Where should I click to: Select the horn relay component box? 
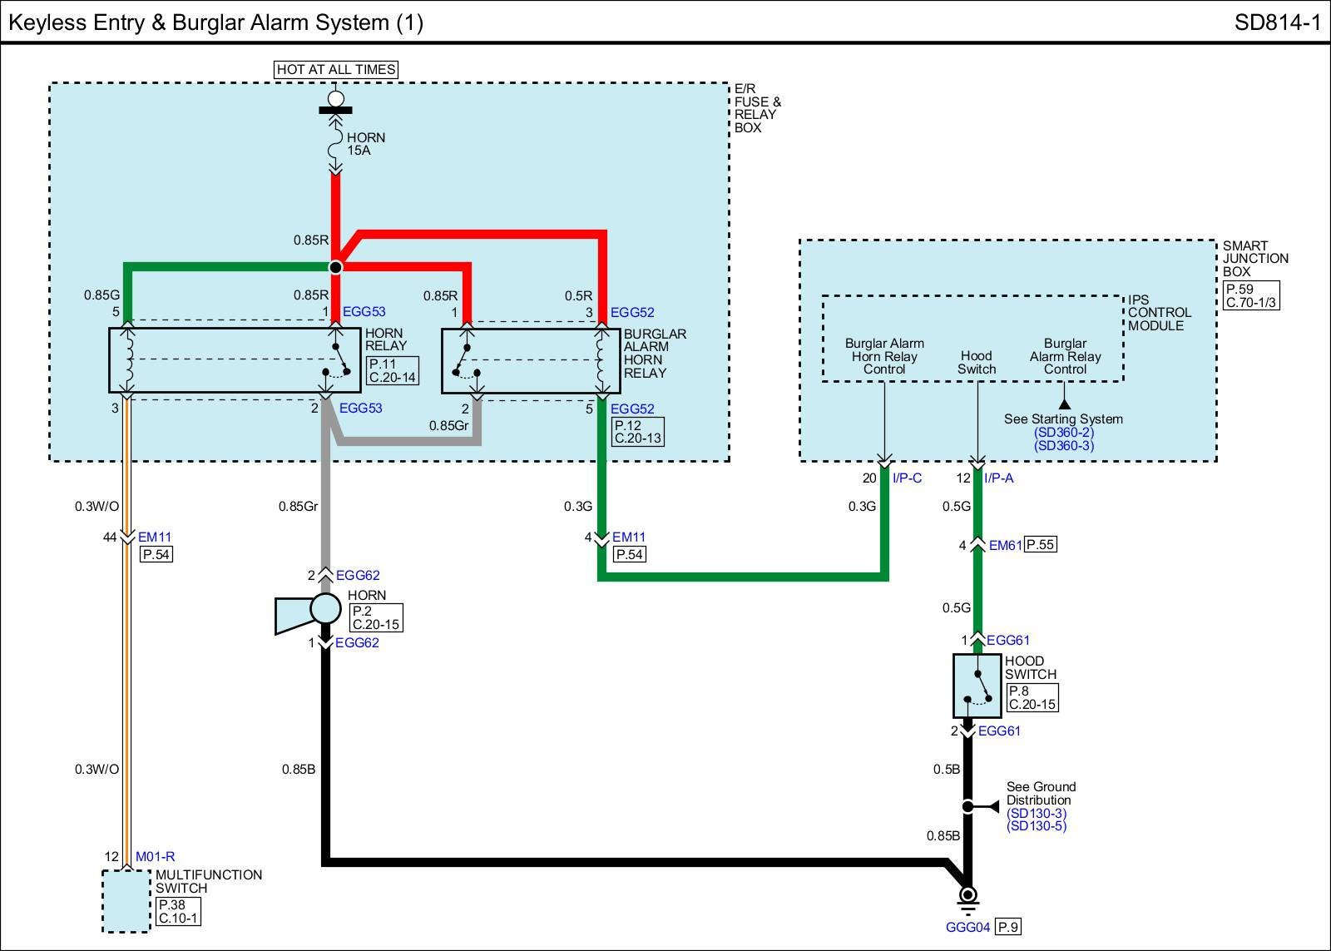tap(235, 359)
